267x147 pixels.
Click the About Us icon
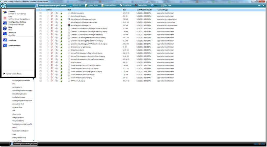click(5, 34)
